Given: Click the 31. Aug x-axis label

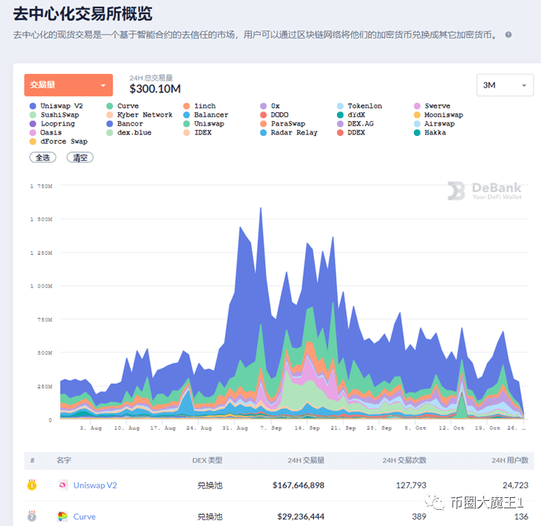Looking at the screenshot, I should [235, 428].
